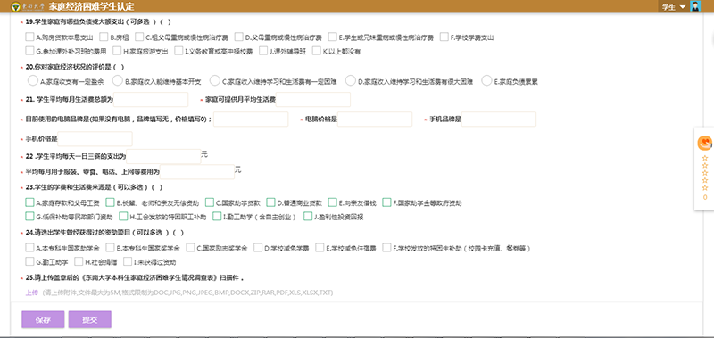The image size is (714, 338).
Task: Click the 家庭经济困难学生认定 page title
Action: pyautogui.click(x=91, y=7)
